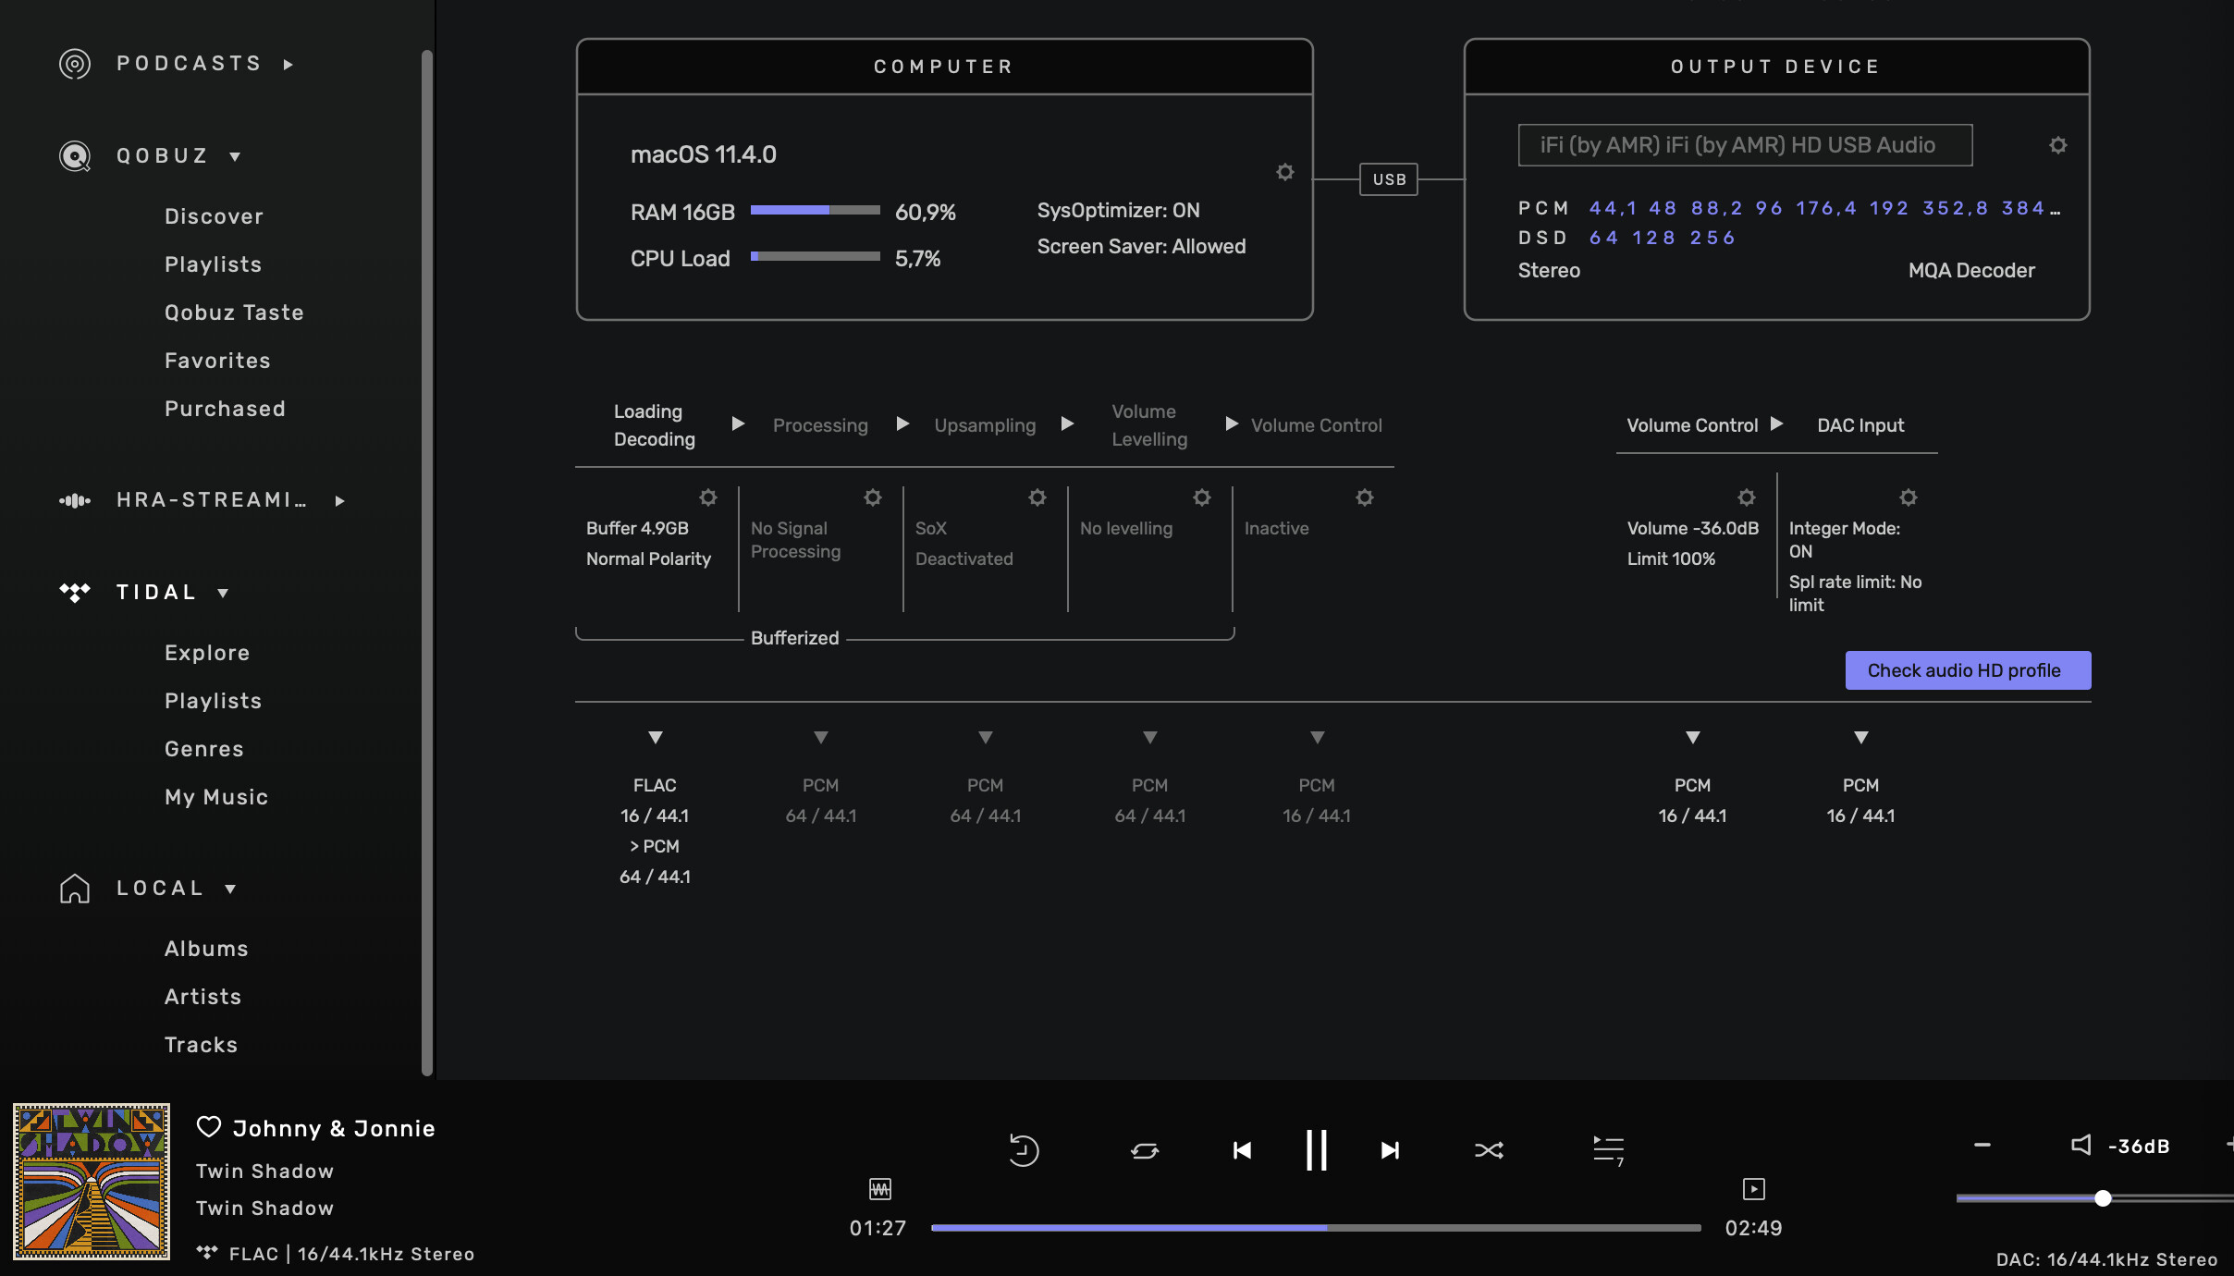Click SysOptimizer: ON text
Viewport: 2234px width, 1276px height.
[x=1118, y=211]
